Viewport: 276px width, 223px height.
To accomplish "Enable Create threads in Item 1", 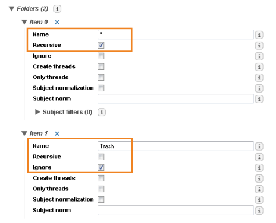I will (x=101, y=178).
